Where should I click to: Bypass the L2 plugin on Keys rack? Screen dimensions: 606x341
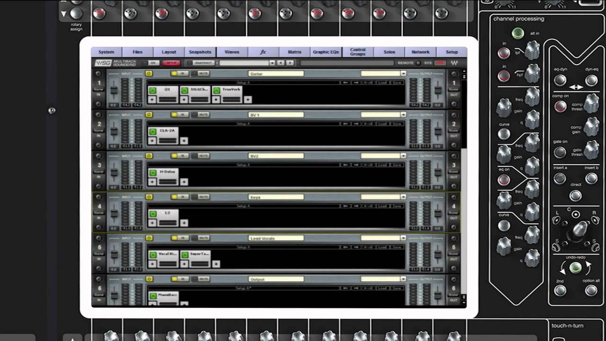[152, 214]
